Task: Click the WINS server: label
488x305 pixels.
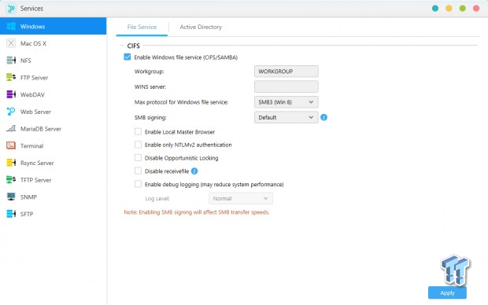Action: [x=150, y=86]
